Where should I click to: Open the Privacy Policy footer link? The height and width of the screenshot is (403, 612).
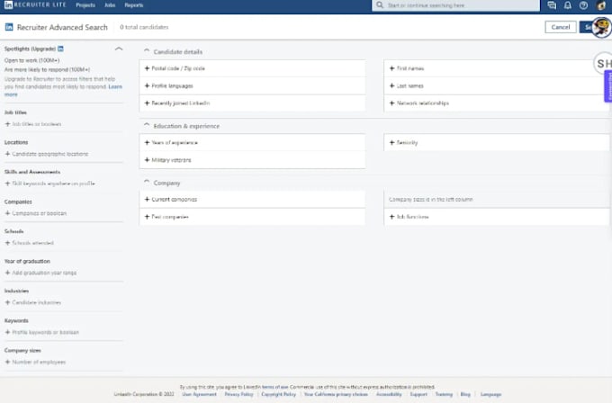238,394
